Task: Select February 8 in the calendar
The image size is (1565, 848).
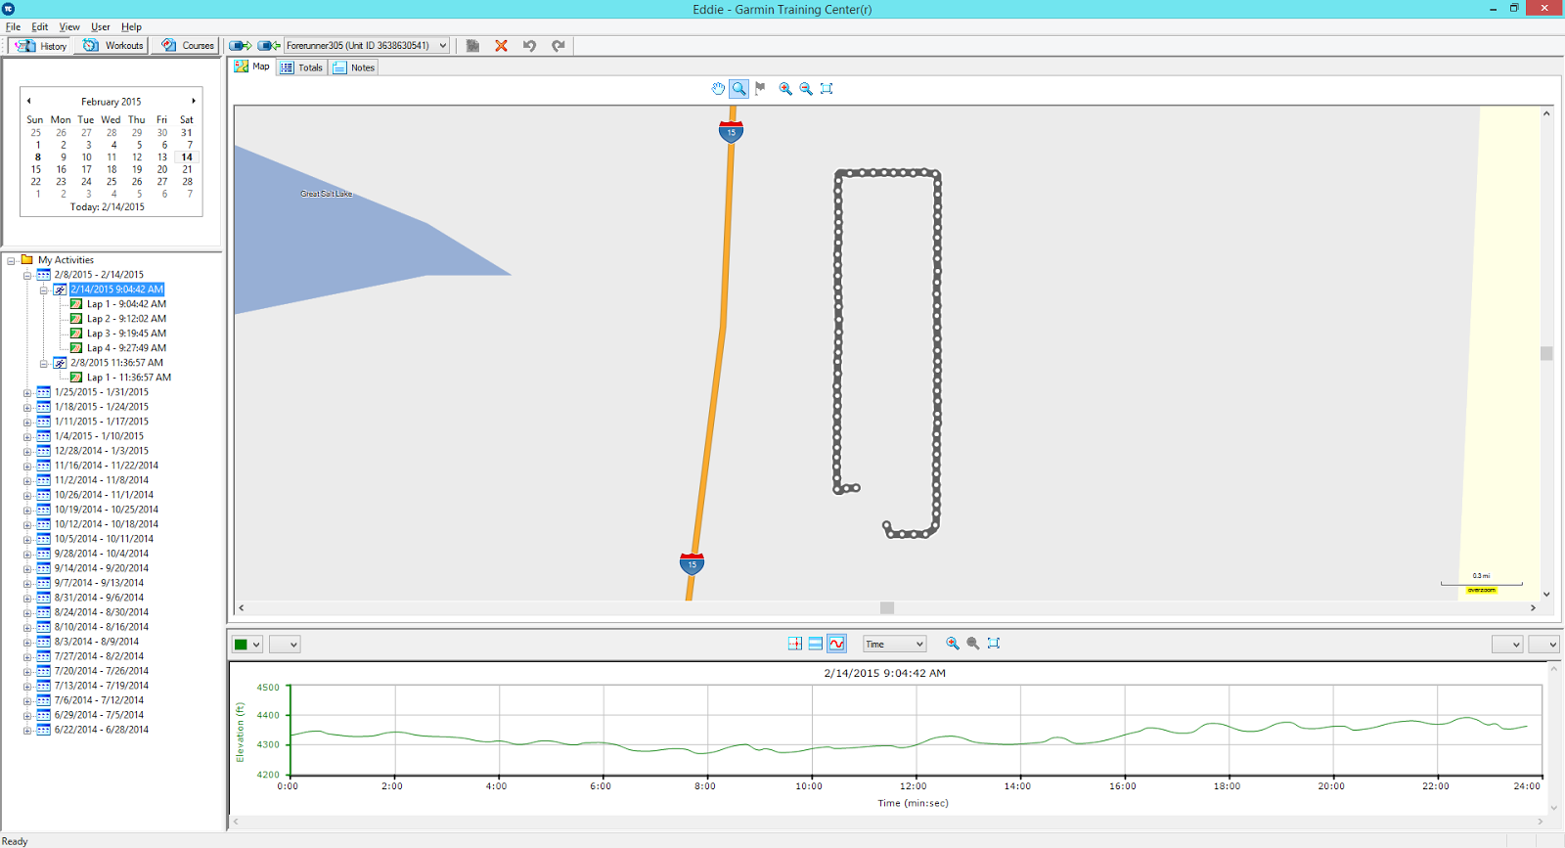Action: [38, 156]
